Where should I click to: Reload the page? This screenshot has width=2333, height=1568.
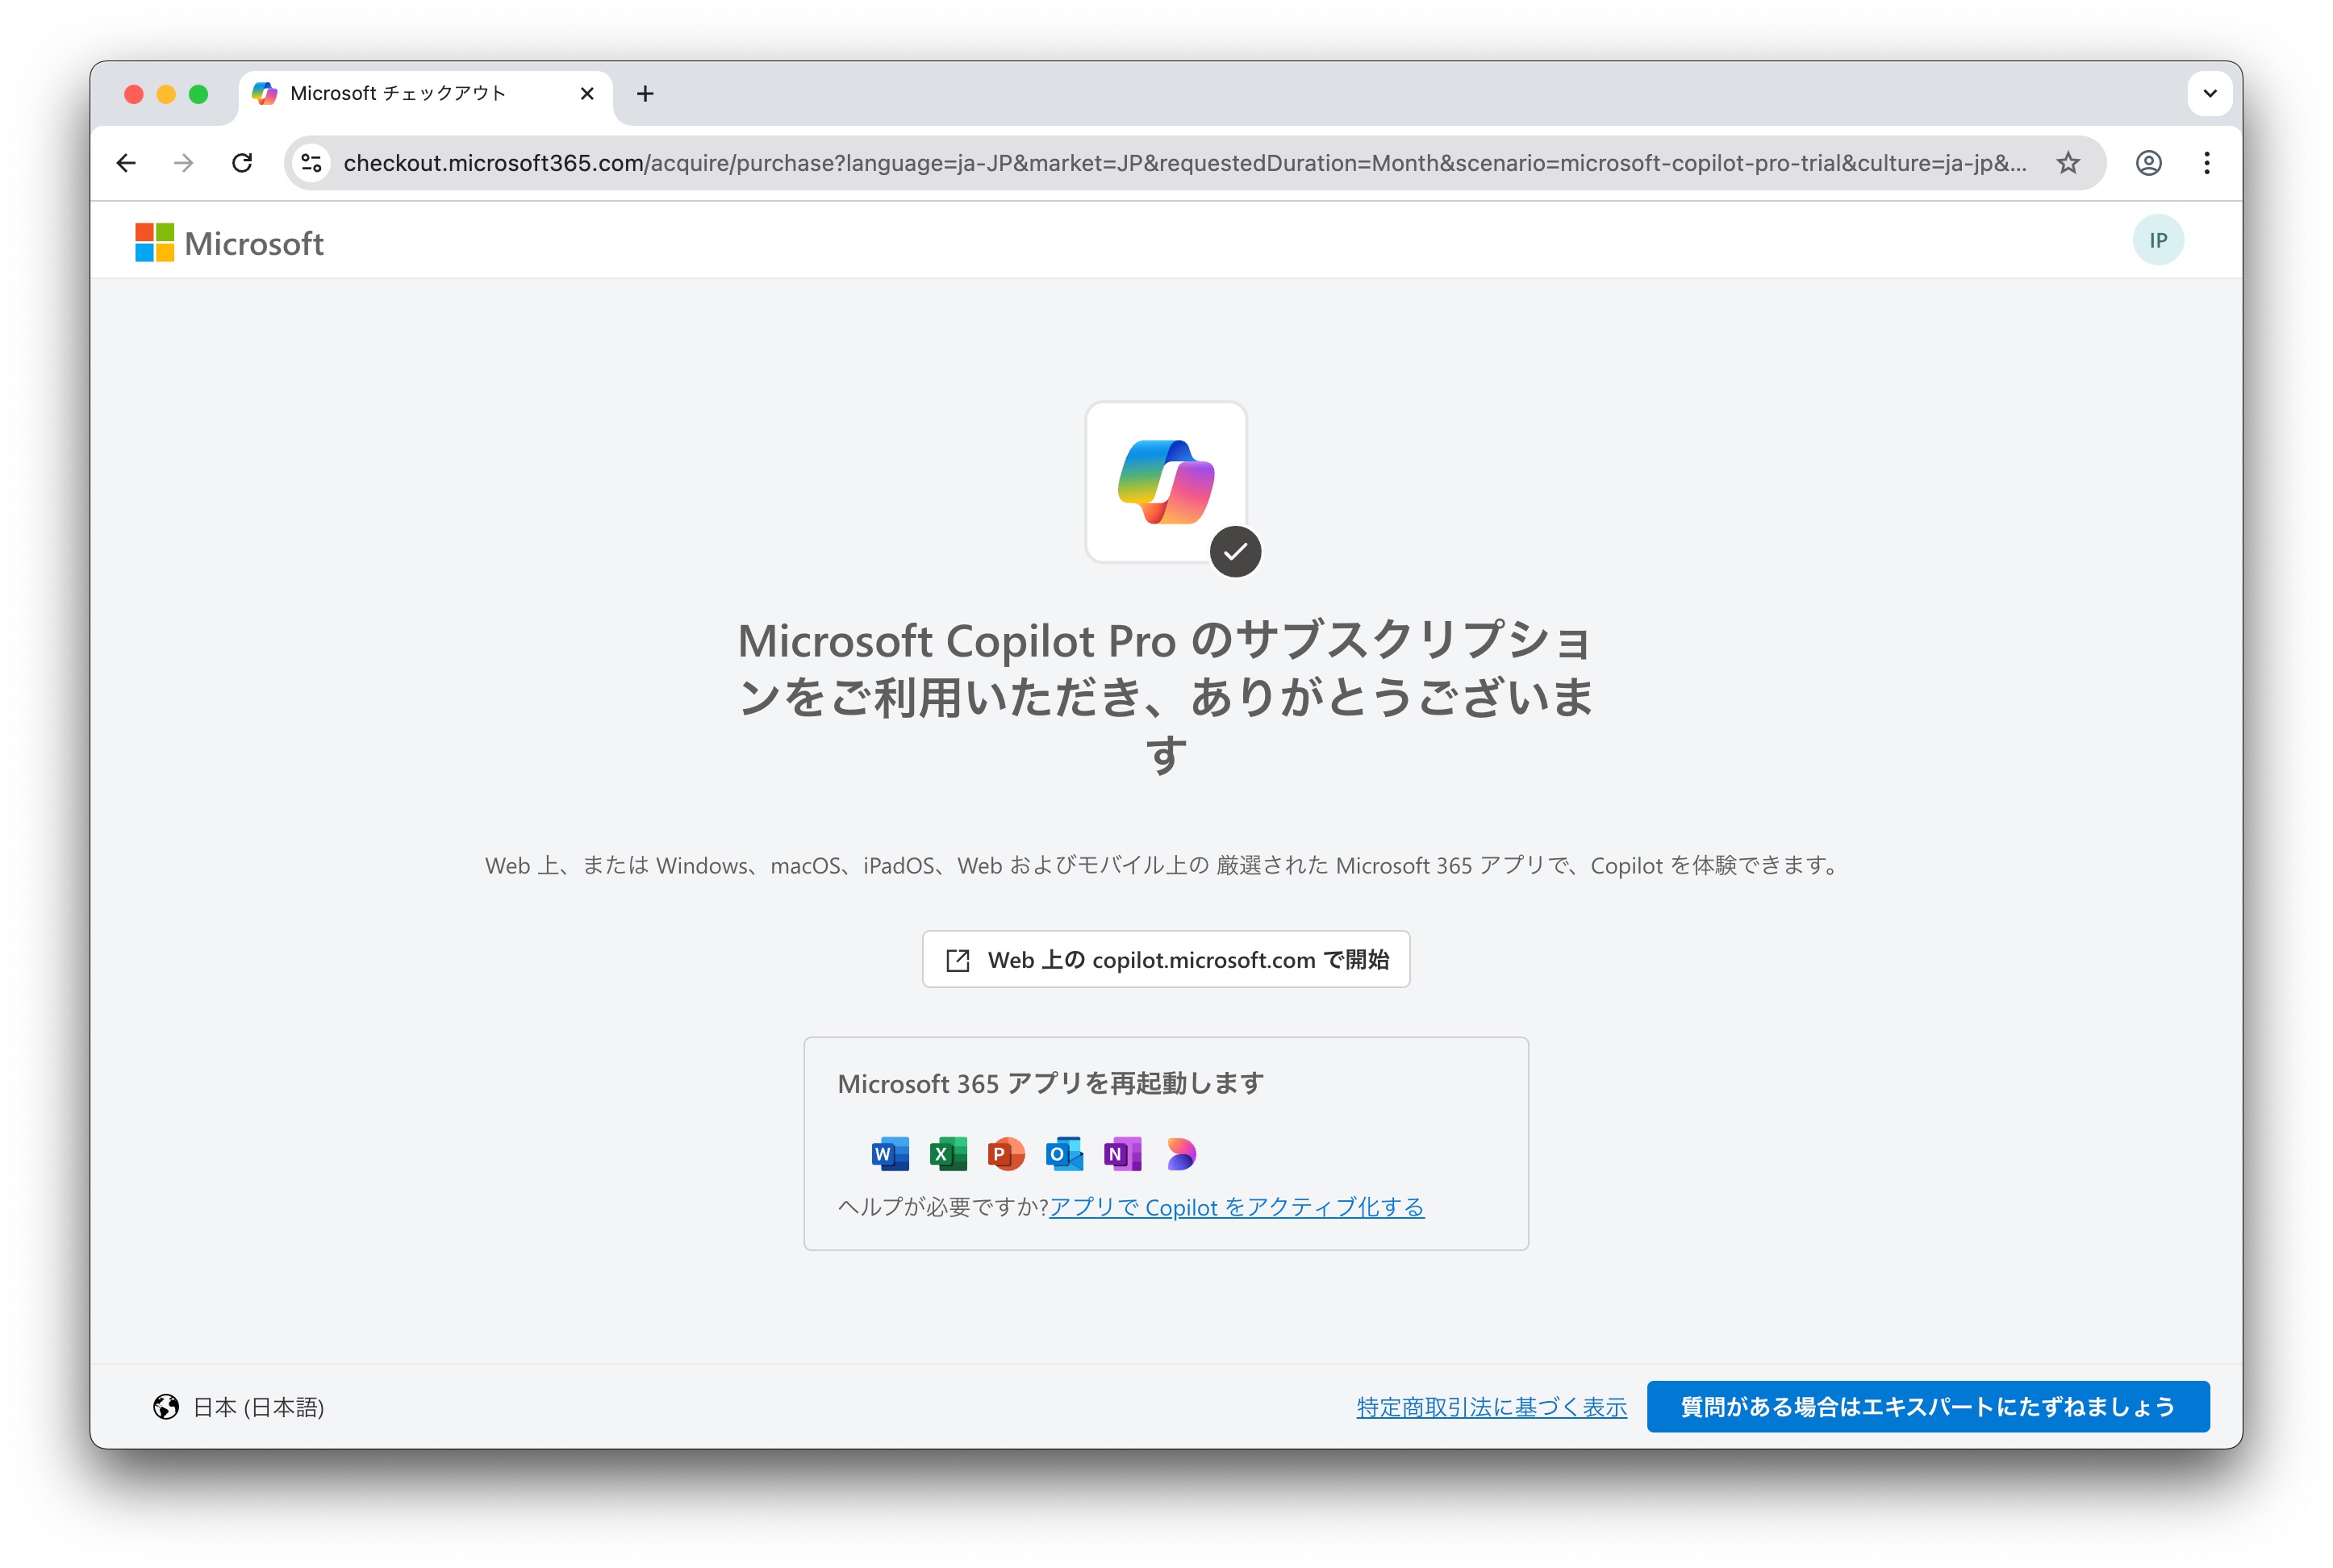[242, 163]
